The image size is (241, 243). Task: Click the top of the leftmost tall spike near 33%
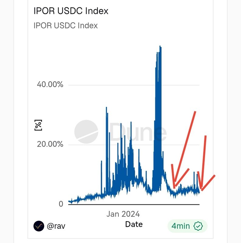click(106, 108)
